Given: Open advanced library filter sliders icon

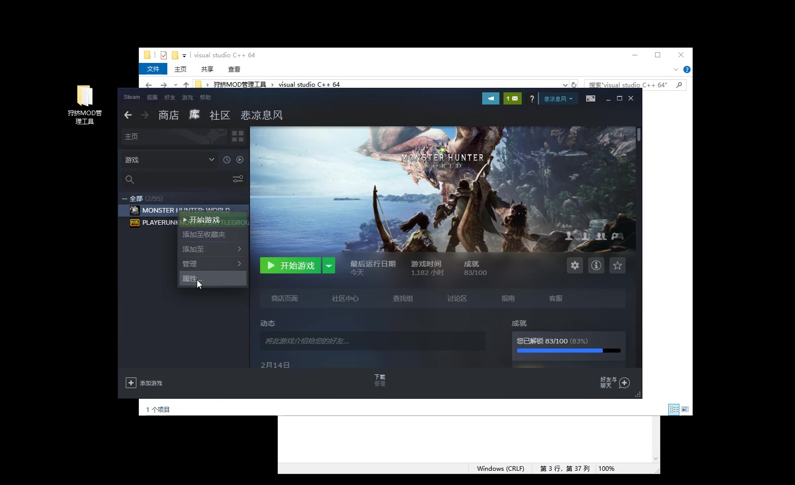Looking at the screenshot, I should tap(238, 179).
